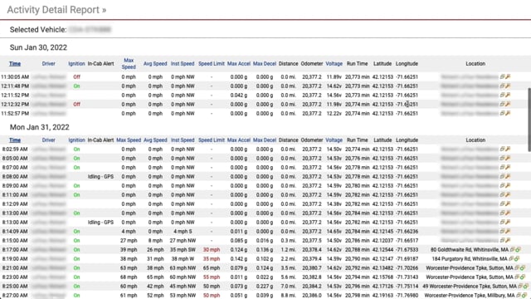Click the vertical scrollbar thumb on right edge
531x299 pixels.
point(529,120)
